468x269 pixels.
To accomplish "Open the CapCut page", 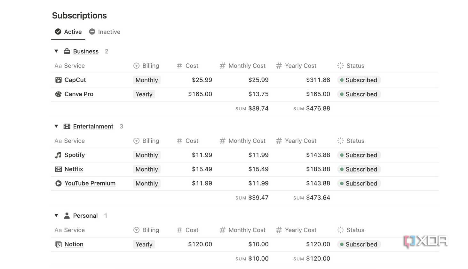I will pyautogui.click(x=75, y=80).
